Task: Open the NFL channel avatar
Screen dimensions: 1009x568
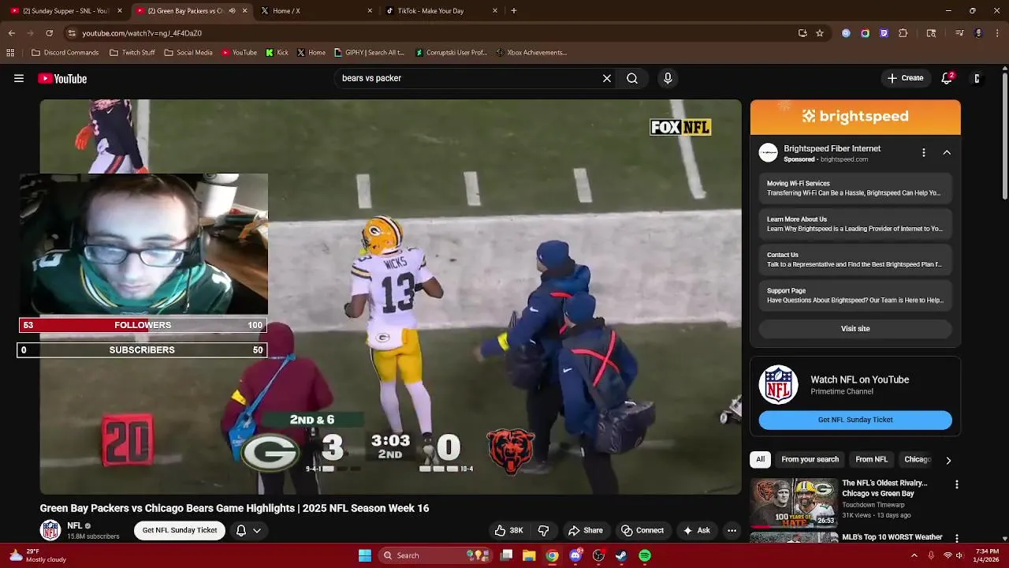Action: [50, 530]
